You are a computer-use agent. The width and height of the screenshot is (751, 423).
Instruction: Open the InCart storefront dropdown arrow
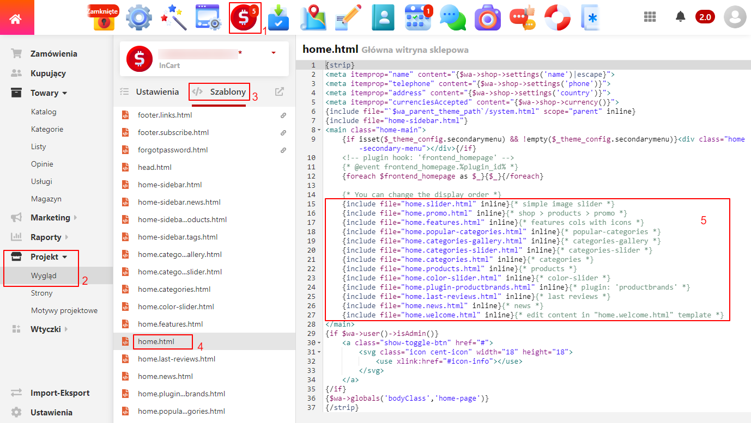[273, 53]
